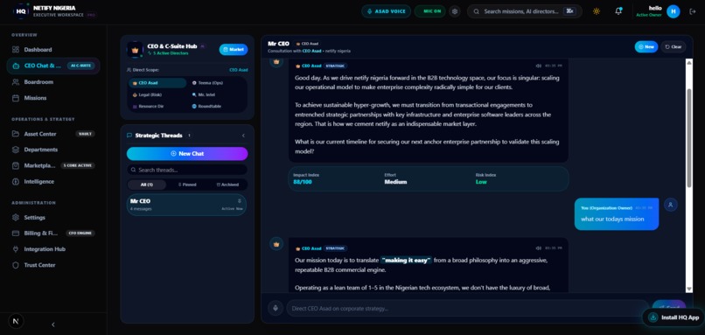
Task: Click the scrollbar down arrow
Action: tap(689, 290)
